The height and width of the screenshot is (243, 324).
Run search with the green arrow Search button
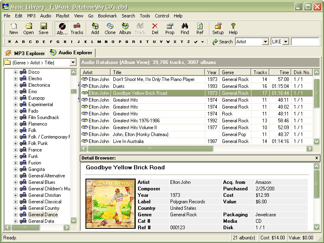222,42
